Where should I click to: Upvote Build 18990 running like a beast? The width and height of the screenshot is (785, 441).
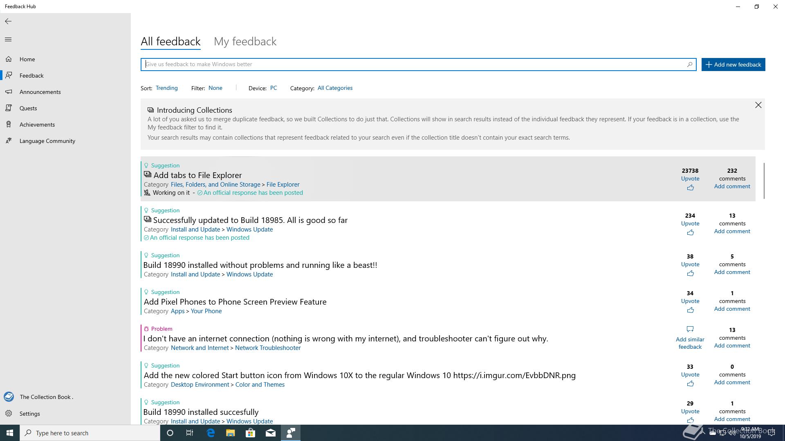click(690, 274)
